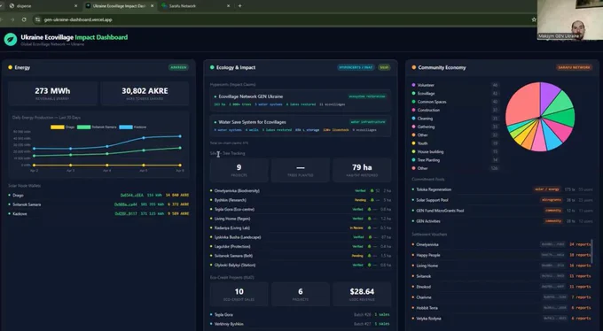The width and height of the screenshot is (603, 331).
Task: Click the purple Volunteer legend dot
Action: click(414, 85)
